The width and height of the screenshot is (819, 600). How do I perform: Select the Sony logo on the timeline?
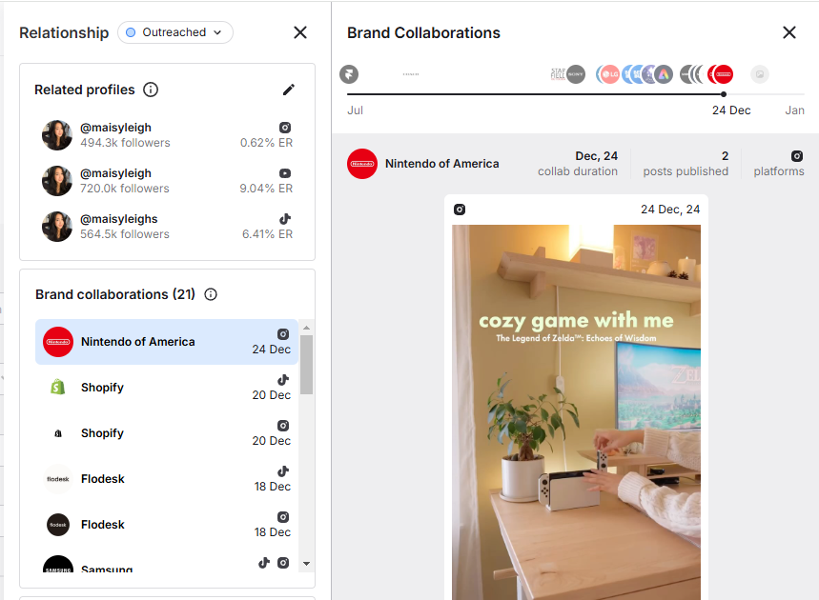click(x=576, y=74)
